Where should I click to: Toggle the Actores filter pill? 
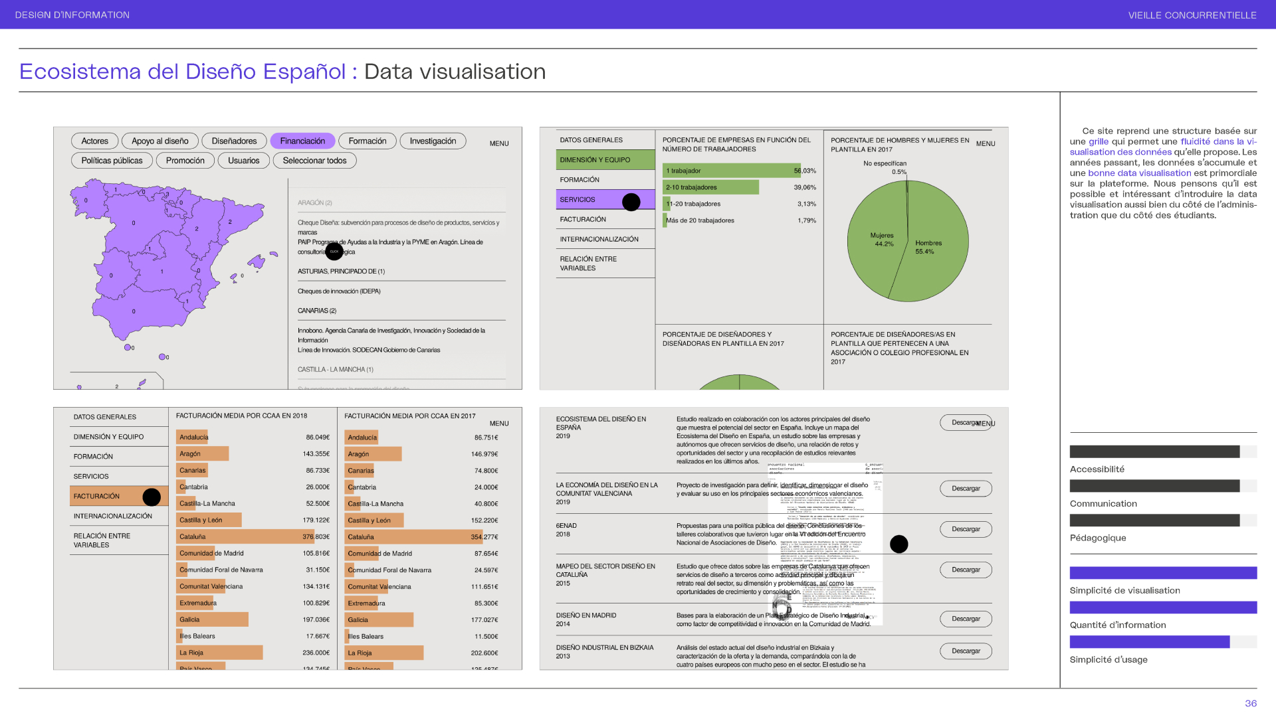pyautogui.click(x=94, y=141)
